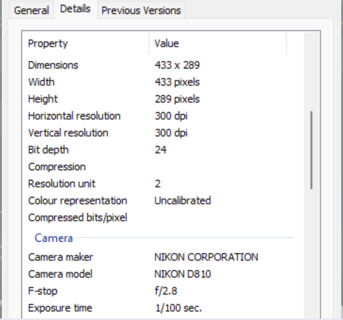
Task: Click the vertical scrollbar thumb
Action: click(x=311, y=150)
